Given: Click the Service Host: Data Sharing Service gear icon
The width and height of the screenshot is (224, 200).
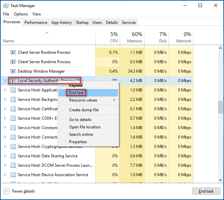Looking at the screenshot, I should (x=13, y=156).
